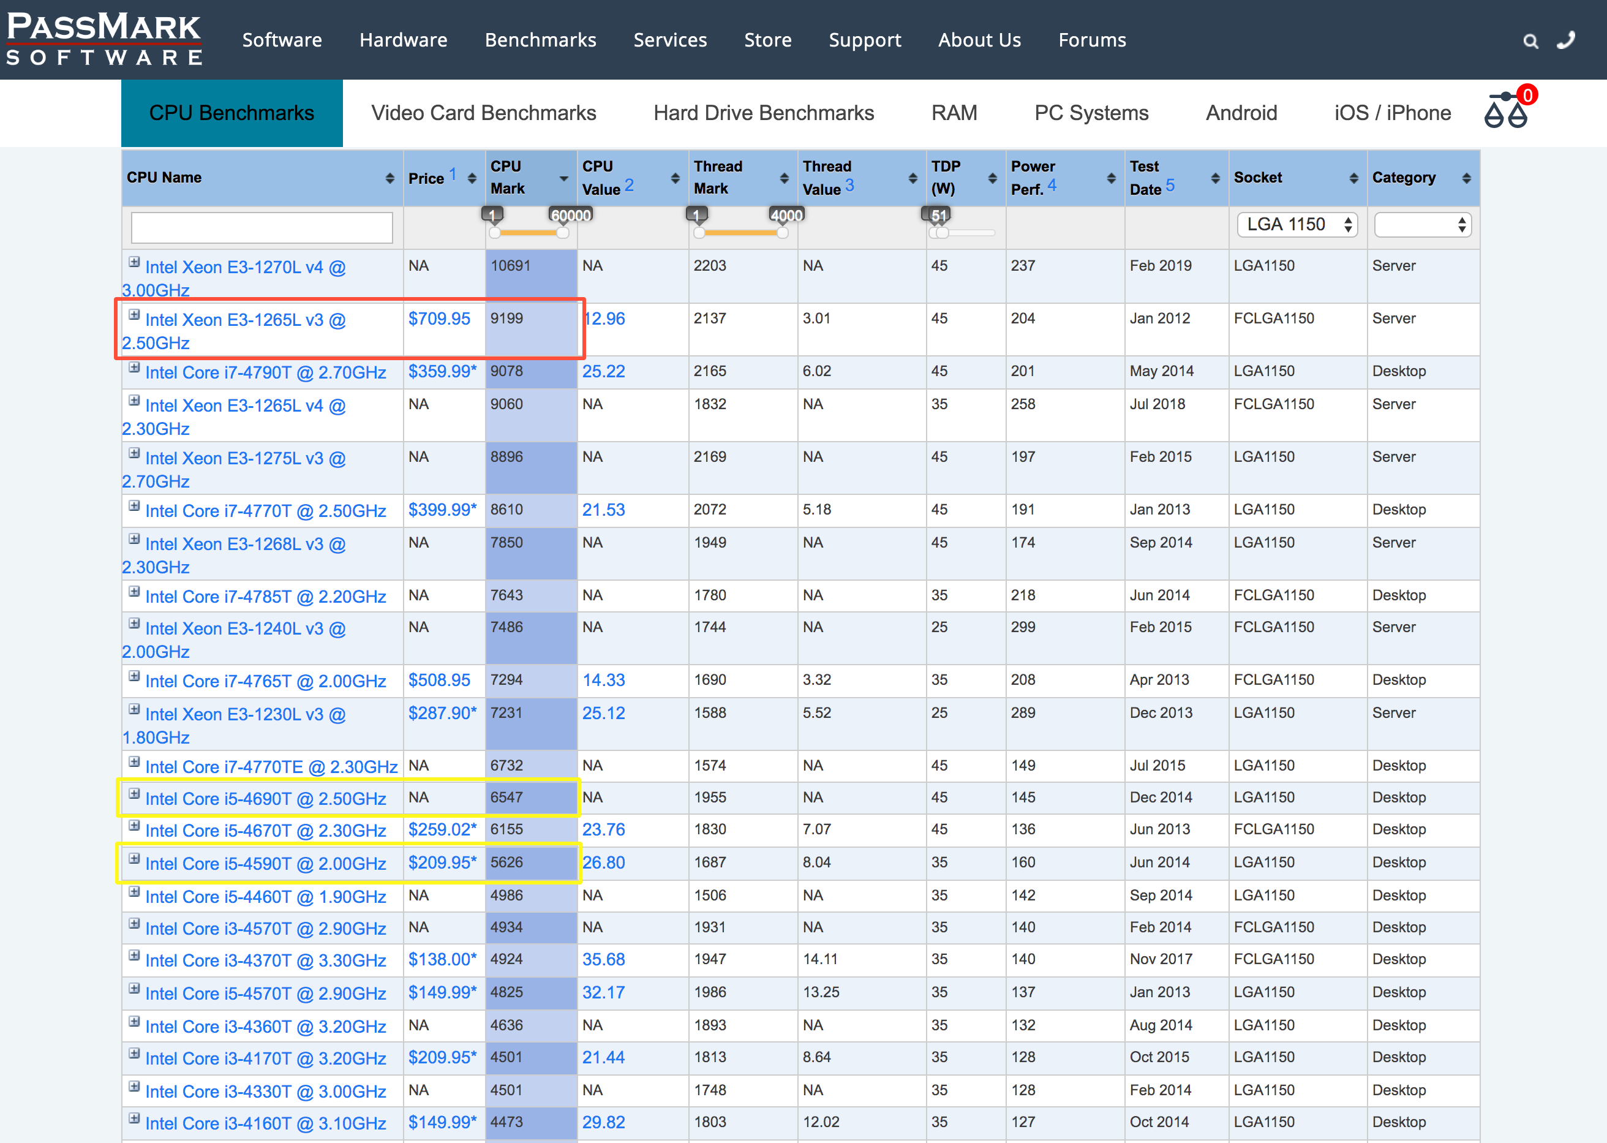
Task: Expand details for Intel Xeon E3-1265L v3 row
Action: pyautogui.click(x=134, y=315)
